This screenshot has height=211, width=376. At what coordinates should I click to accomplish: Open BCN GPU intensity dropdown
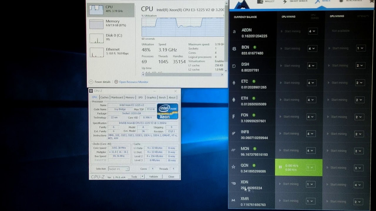[x=361, y=48]
